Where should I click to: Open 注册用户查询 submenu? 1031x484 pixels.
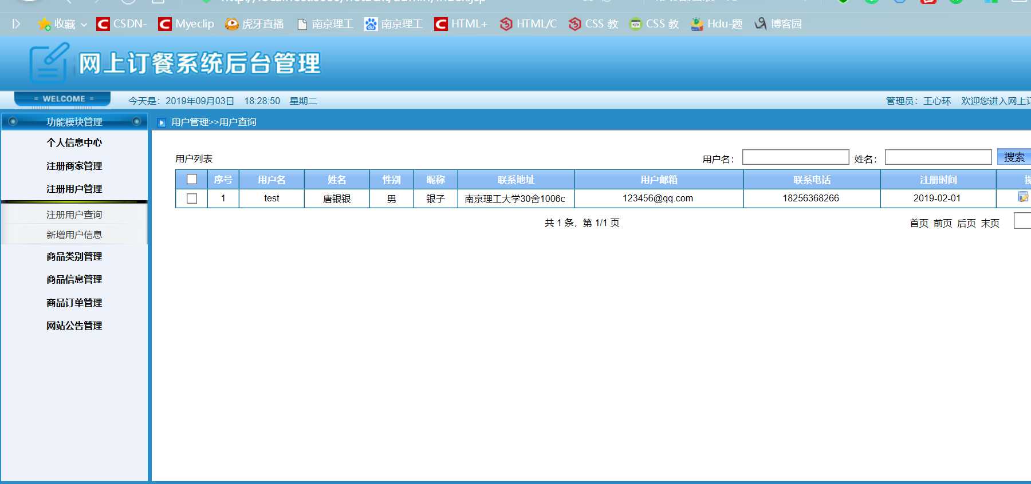pyautogui.click(x=74, y=215)
